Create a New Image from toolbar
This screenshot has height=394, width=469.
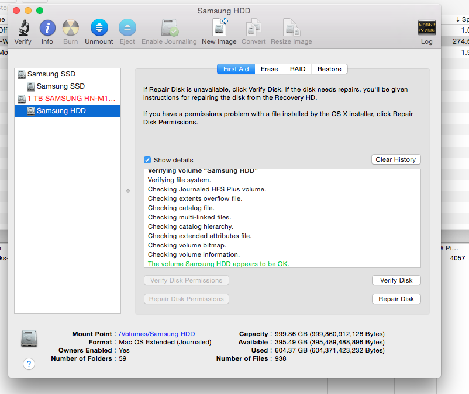(219, 27)
